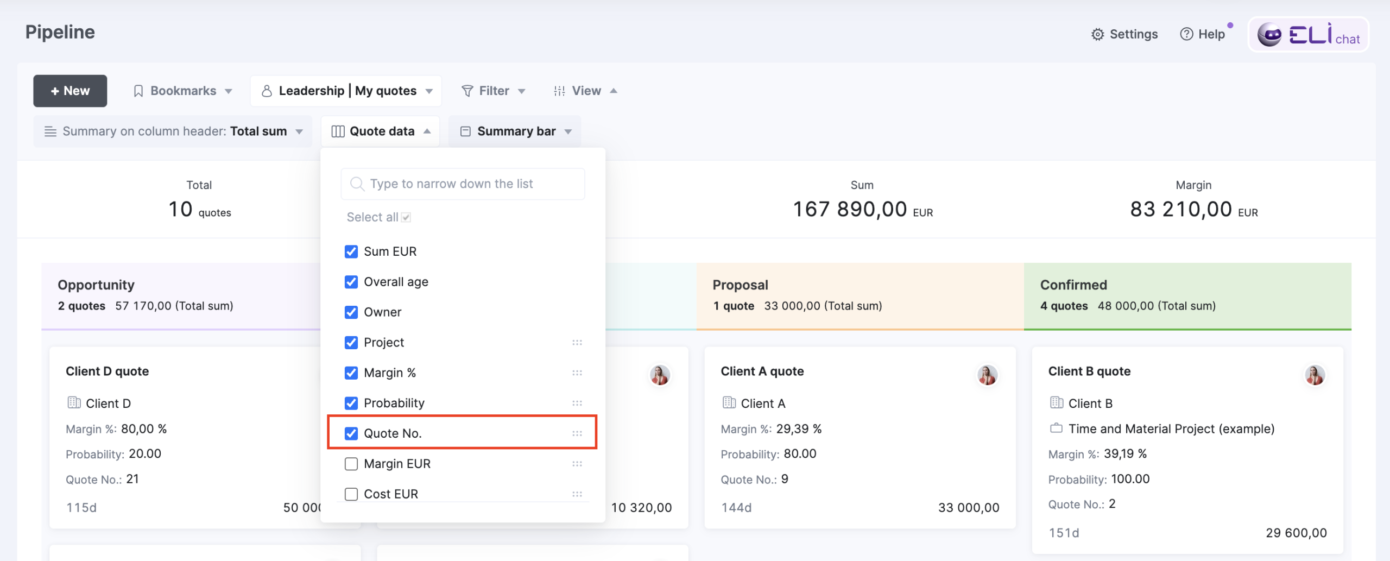Toggle the Select all checkbox
Screen dimensions: 1390x561
[406, 217]
